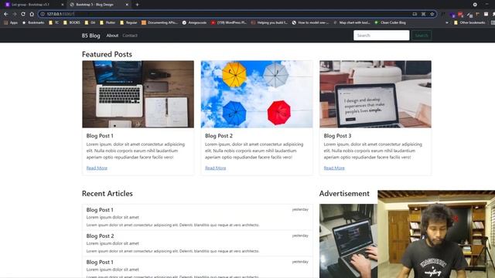495x278 pixels.
Task: Open a new browser tab
Action: click(137, 5)
